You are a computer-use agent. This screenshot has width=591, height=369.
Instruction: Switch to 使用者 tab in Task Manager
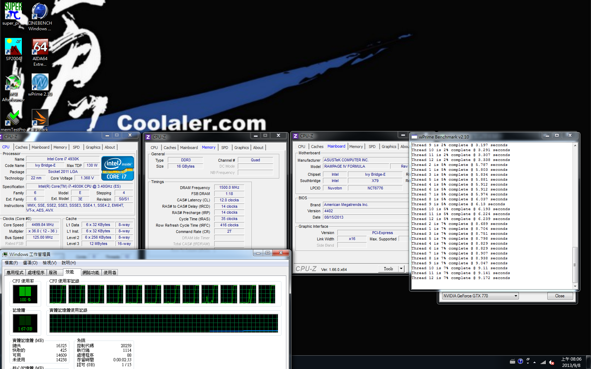tap(110, 272)
